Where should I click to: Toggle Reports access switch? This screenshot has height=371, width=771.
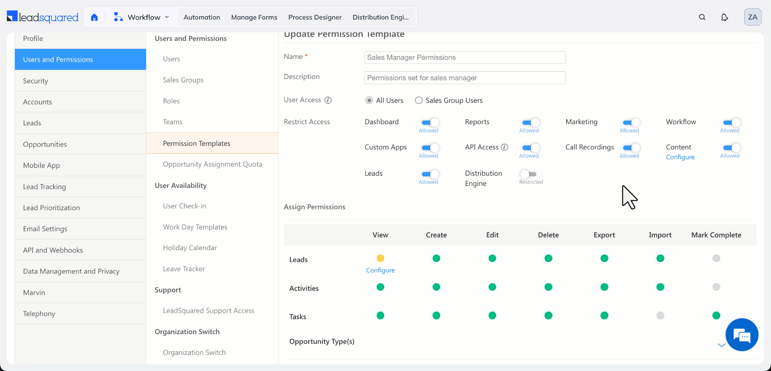tap(530, 123)
